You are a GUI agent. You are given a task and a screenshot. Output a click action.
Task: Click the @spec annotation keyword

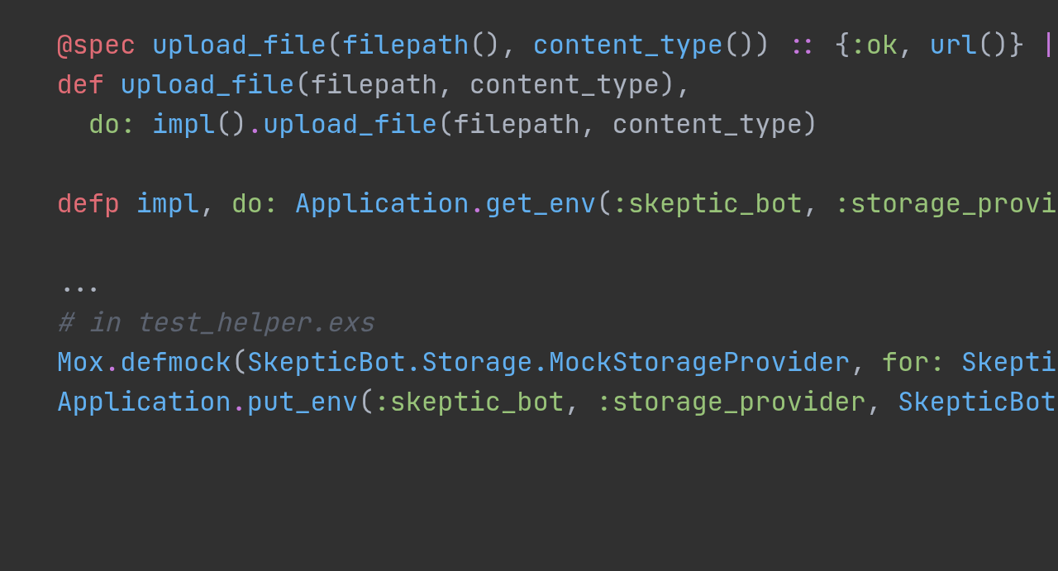(96, 45)
